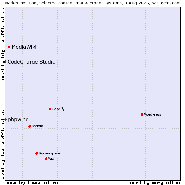Click the 'Shopify' label text
Viewport: 185px width, 185px height.
click(58, 109)
